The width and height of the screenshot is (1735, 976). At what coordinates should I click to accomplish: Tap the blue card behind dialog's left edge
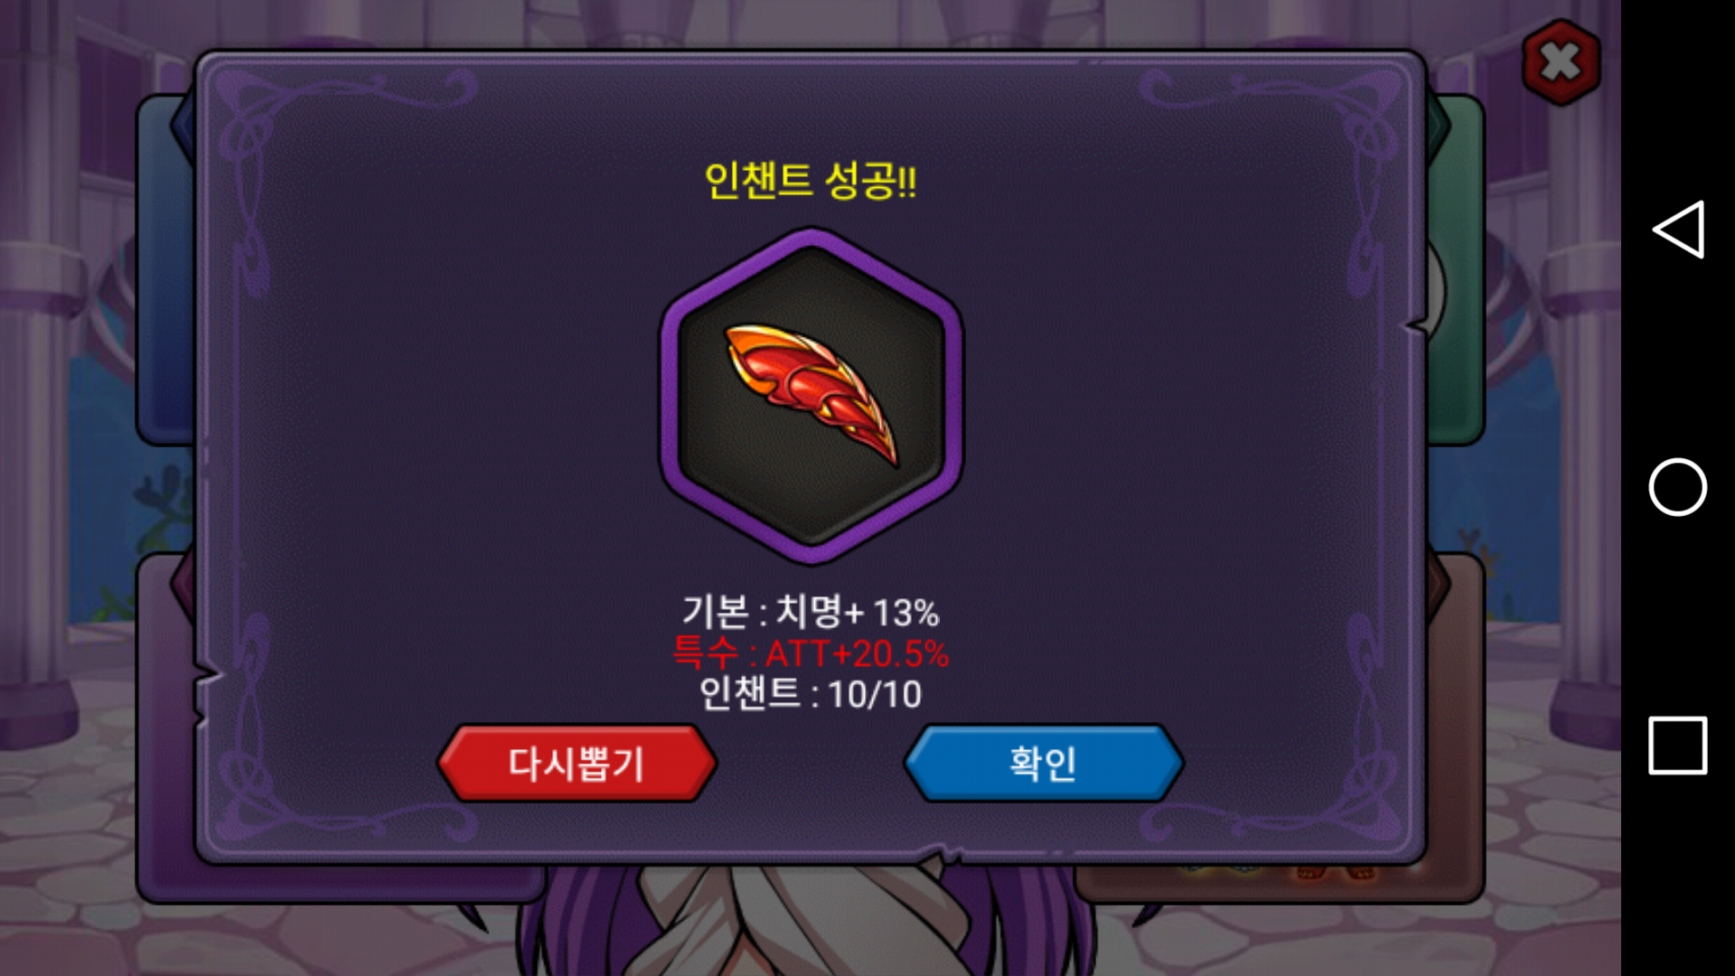pos(165,271)
